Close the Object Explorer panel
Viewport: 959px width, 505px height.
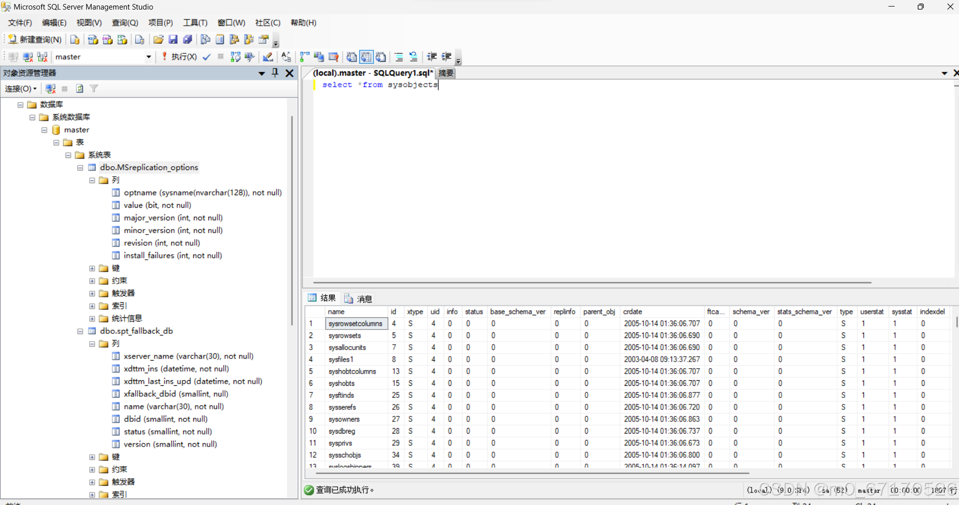tap(289, 73)
